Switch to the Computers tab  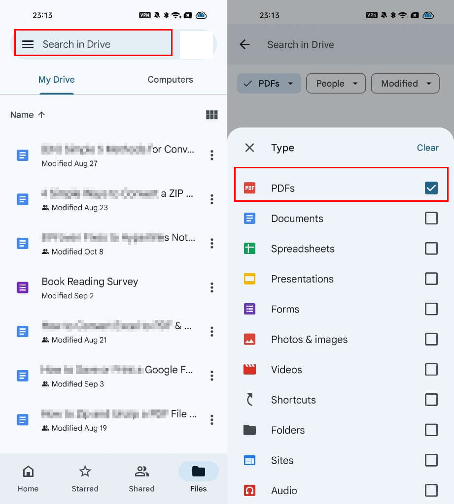171,79
